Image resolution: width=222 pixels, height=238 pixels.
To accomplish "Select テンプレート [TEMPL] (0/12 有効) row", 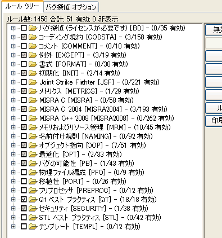I will coord(89,226).
